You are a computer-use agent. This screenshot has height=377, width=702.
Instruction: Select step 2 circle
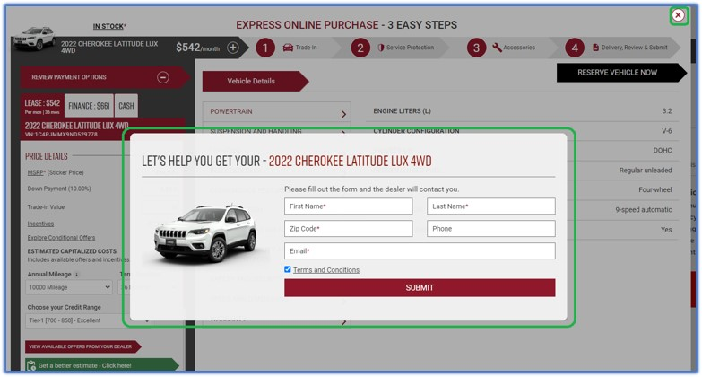[360, 48]
